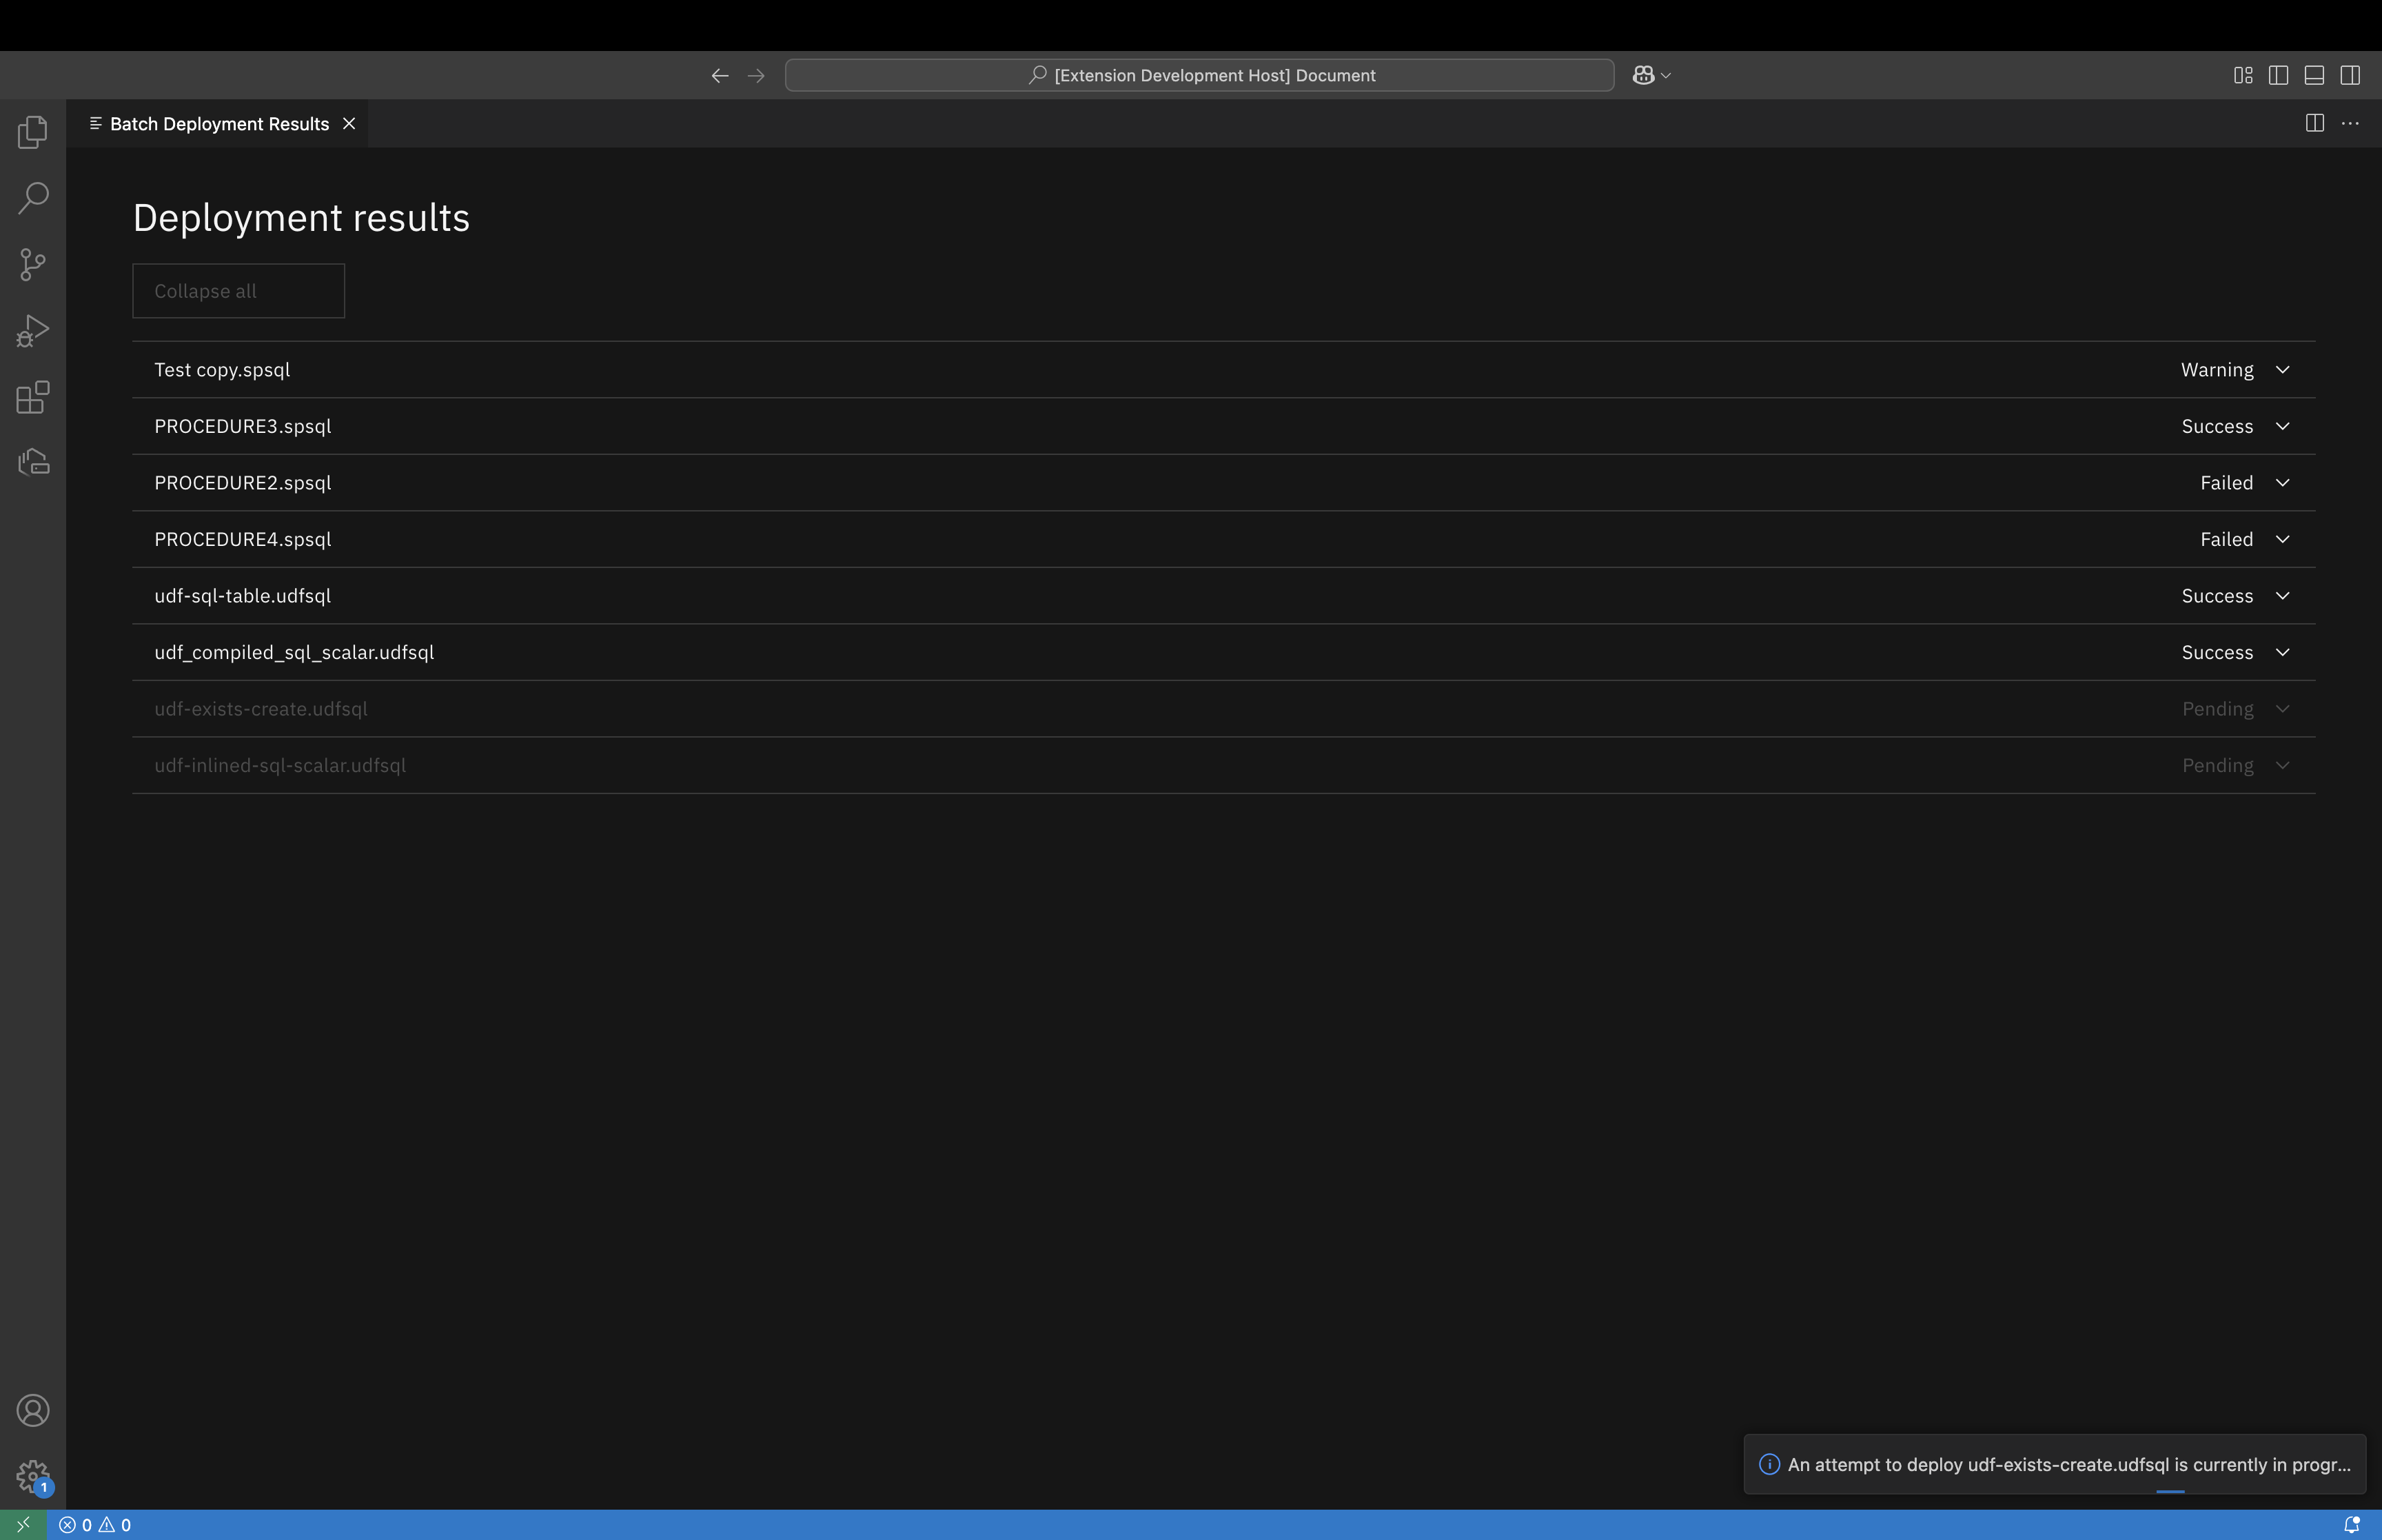
Task: Open the editor More Actions ellipsis menu
Action: [2350, 124]
